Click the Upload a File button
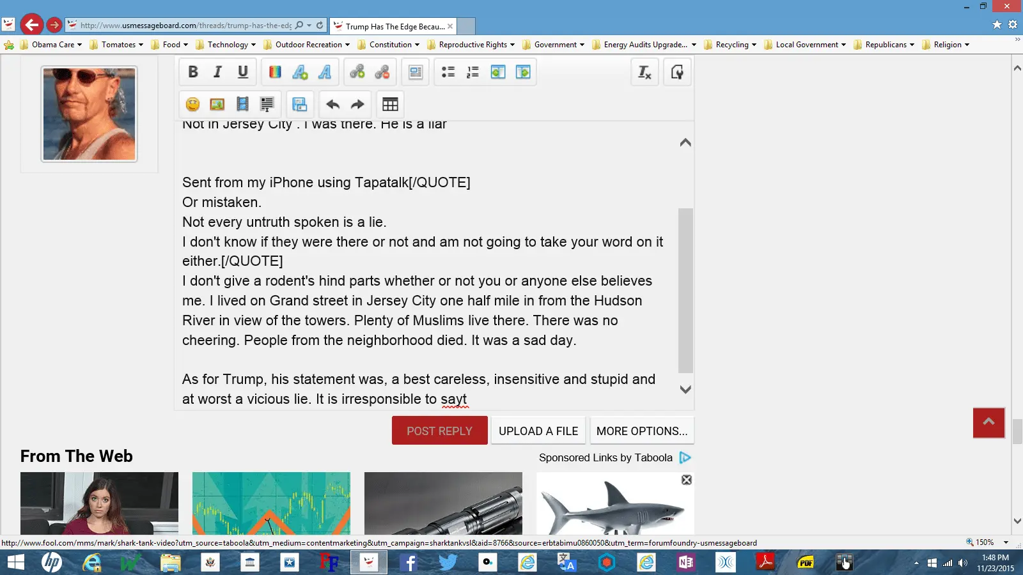Image resolution: width=1023 pixels, height=575 pixels. [x=538, y=431]
